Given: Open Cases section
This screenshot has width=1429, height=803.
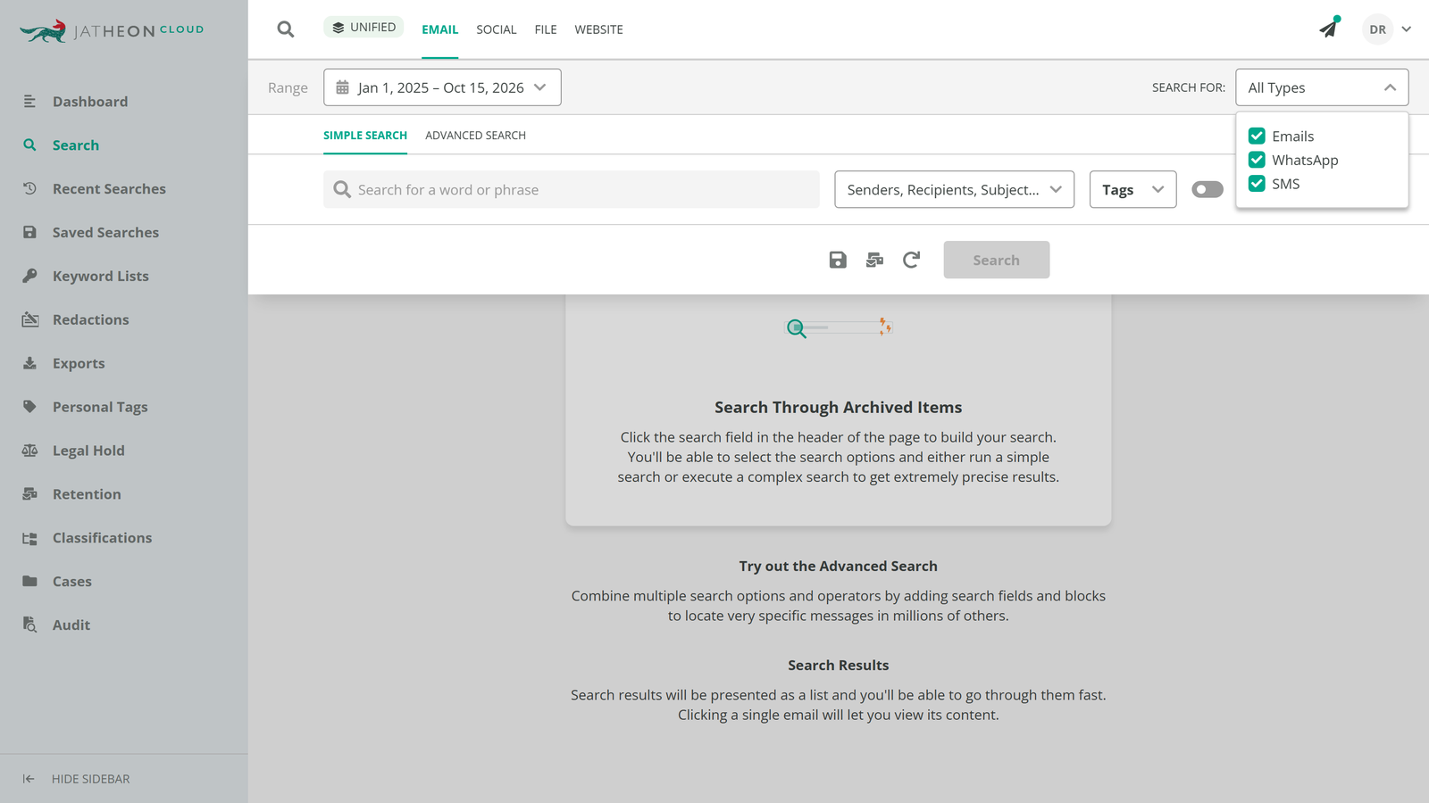Looking at the screenshot, I should (x=71, y=583).
